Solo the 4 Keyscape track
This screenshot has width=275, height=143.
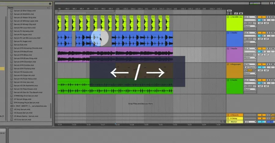point(268,64)
